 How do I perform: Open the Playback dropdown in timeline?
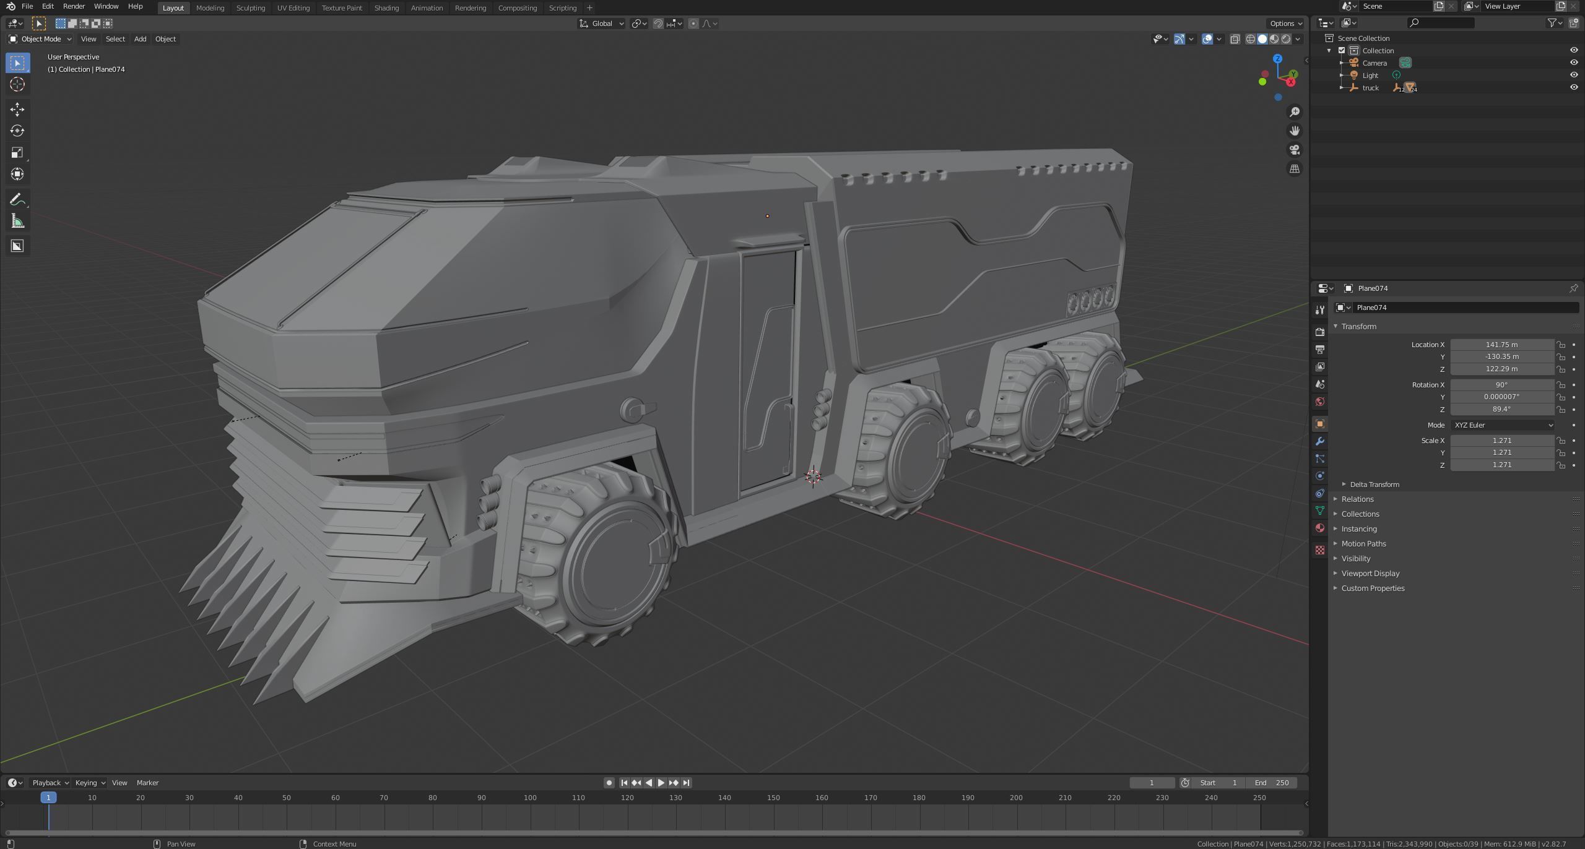pyautogui.click(x=50, y=783)
